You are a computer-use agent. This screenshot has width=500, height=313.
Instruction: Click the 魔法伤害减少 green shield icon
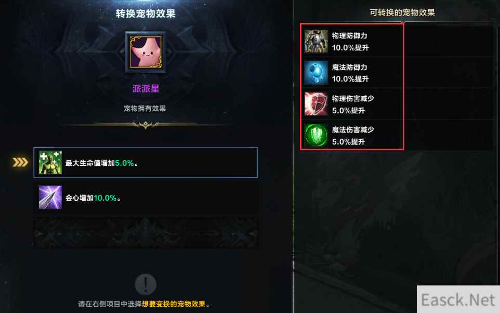point(316,135)
